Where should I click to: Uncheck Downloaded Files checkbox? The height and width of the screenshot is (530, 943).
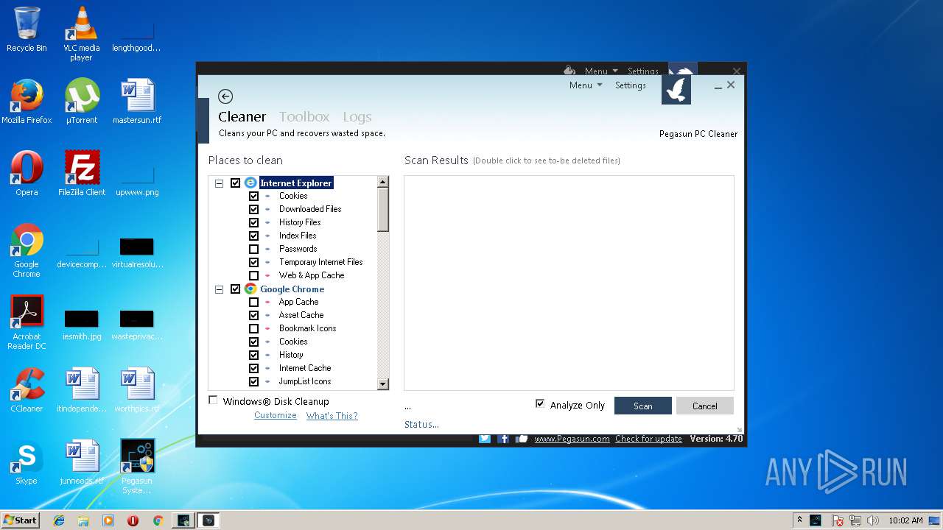[253, 210]
